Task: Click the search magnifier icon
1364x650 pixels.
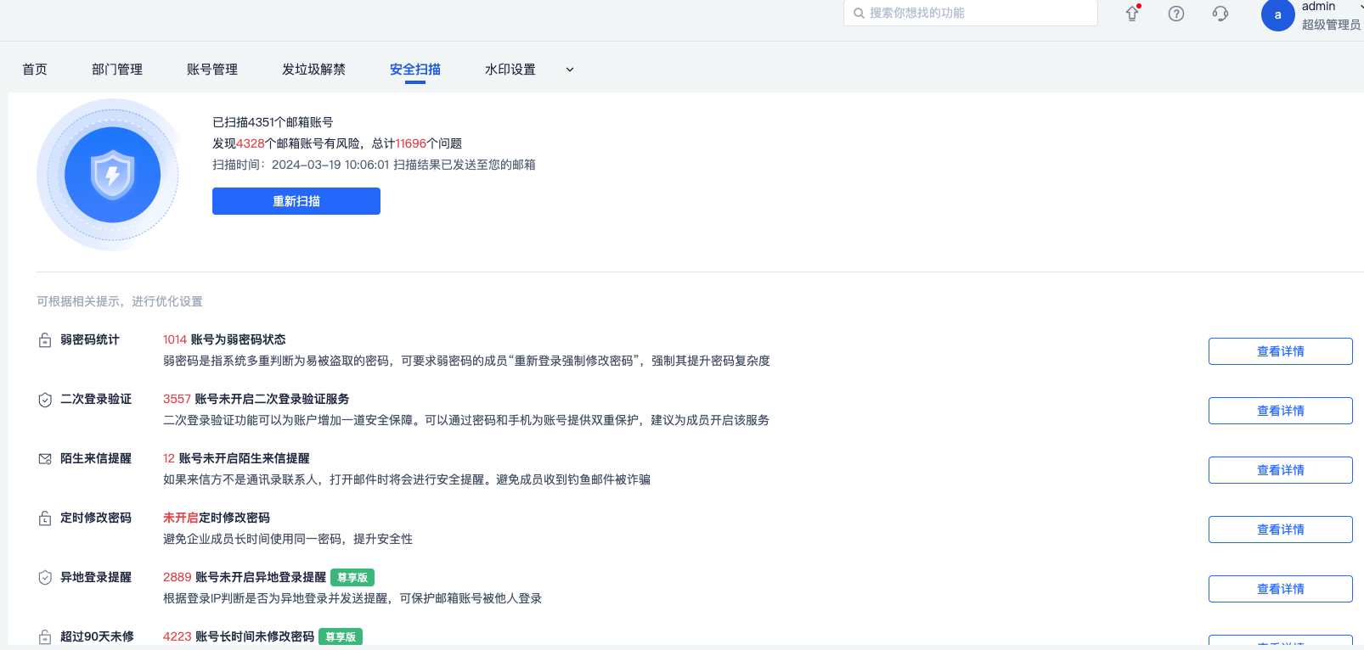Action: [859, 14]
